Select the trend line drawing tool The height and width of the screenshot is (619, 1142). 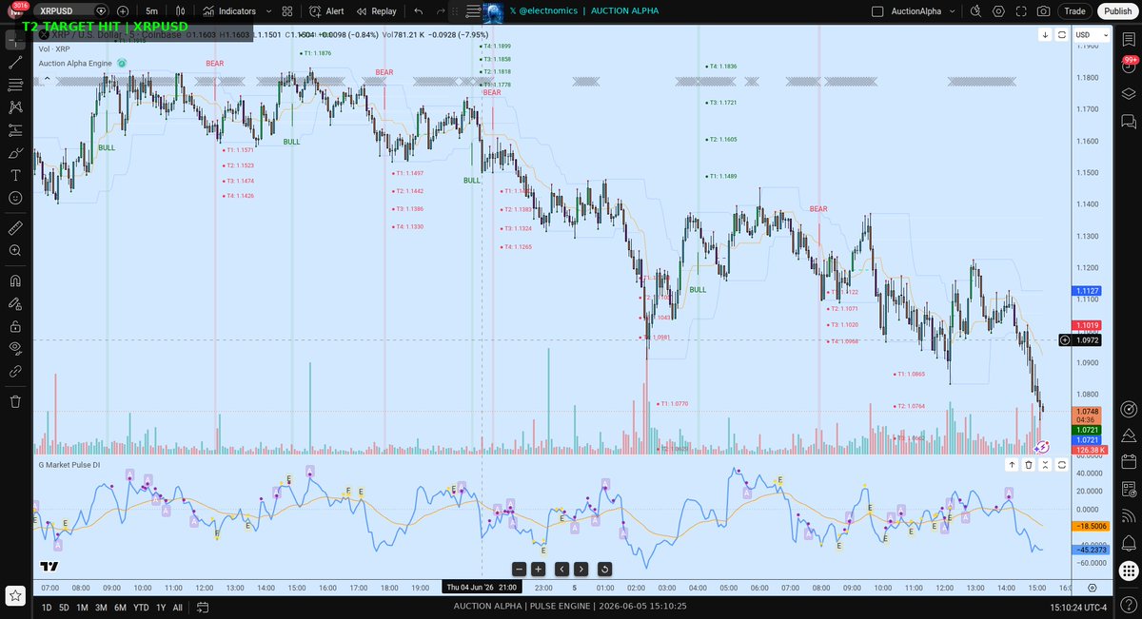15,62
